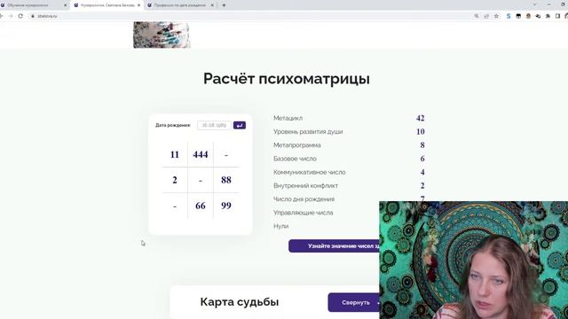Click the share page icon in the address bar
This screenshot has width=568, height=319.
point(486,16)
